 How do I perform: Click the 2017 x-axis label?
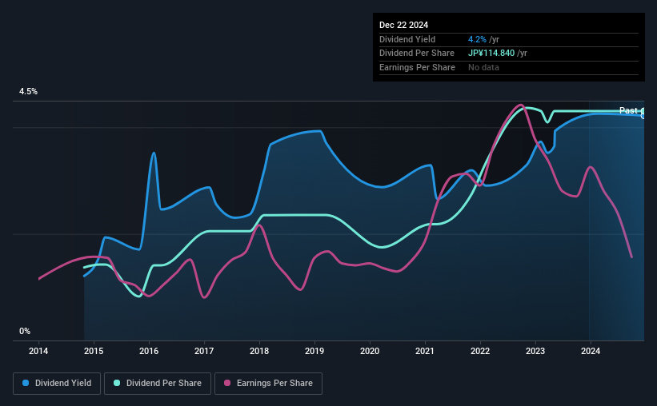204,351
